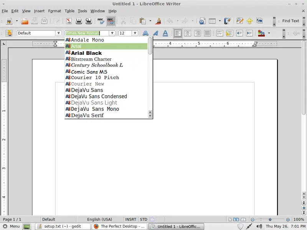Open the Edit menu

[x=15, y=11]
